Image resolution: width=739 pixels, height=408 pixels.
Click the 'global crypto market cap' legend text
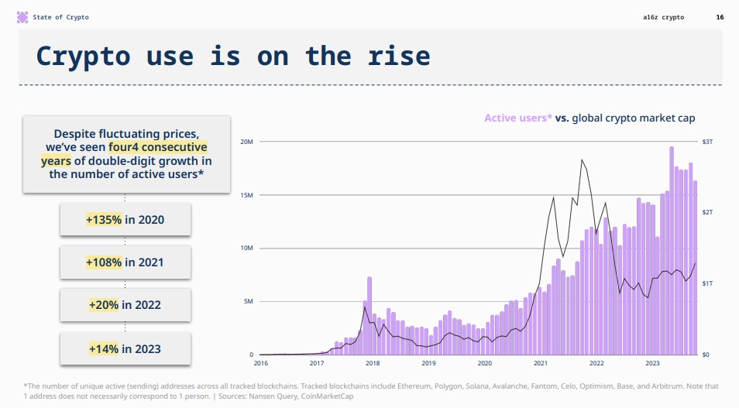(x=634, y=118)
